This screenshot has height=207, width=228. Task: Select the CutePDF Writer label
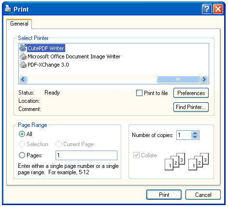(46, 48)
